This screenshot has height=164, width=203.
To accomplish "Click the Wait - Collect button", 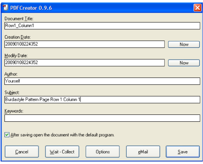I will (x=62, y=152).
